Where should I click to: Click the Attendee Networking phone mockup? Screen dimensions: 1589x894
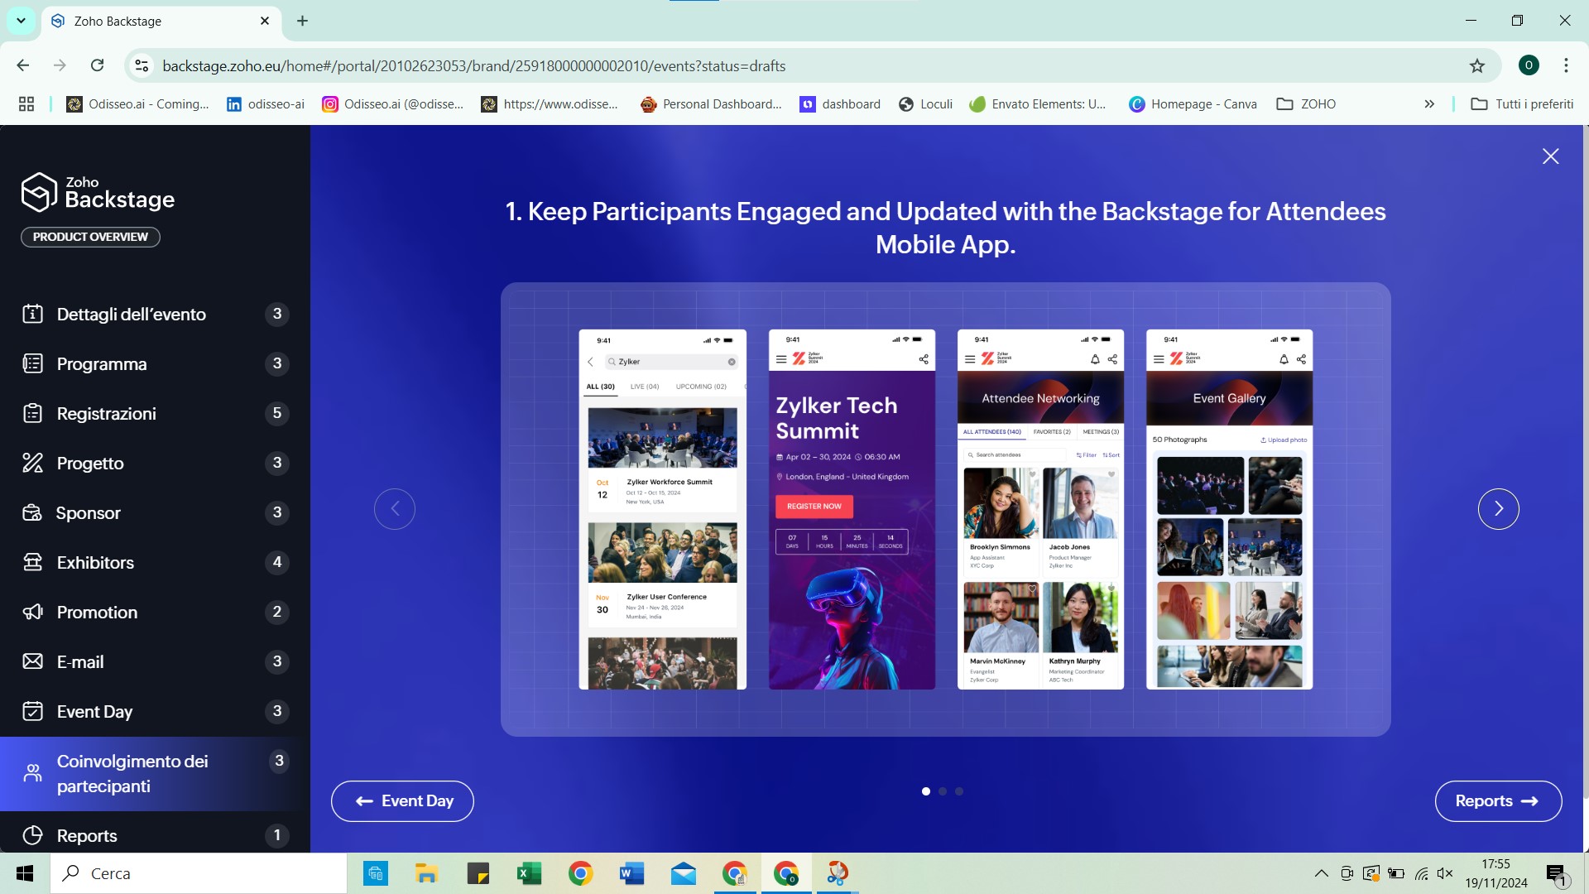tap(1040, 509)
